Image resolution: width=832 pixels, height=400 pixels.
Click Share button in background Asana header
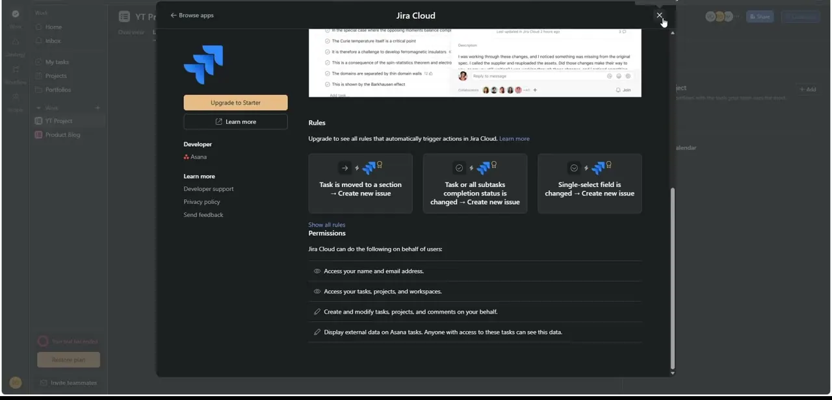(x=759, y=17)
